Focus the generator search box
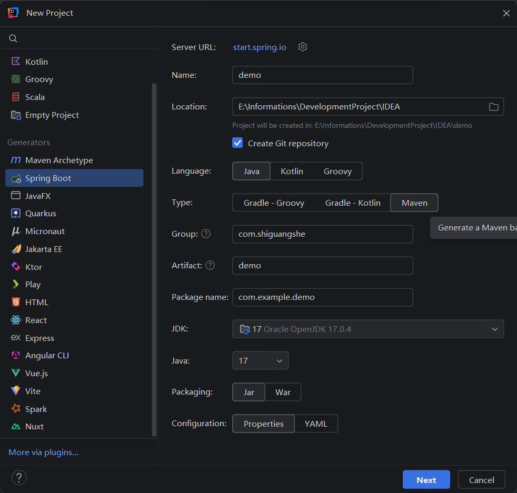Image resolution: width=517 pixels, height=493 pixels. [79, 38]
